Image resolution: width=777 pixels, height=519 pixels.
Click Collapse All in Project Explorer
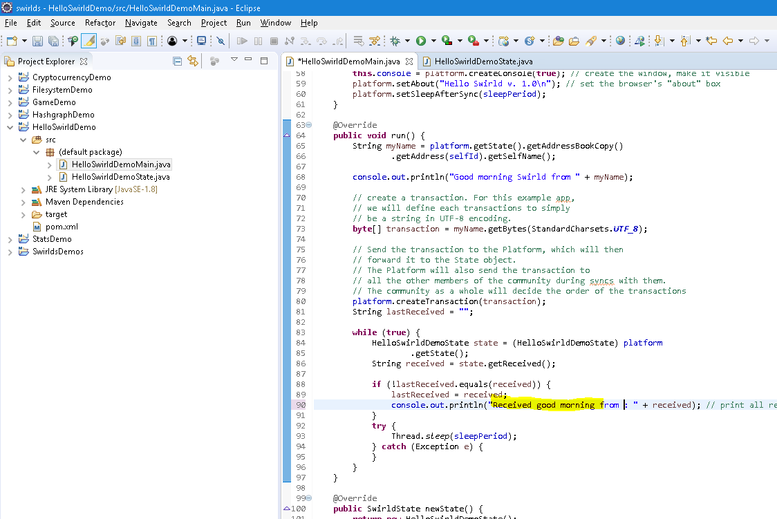tap(177, 61)
